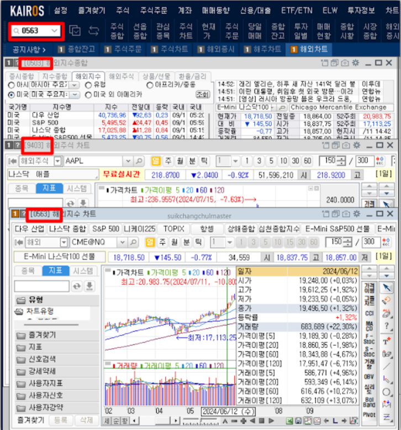
Task: Open the 투자정보 menu
Action: tap(361, 11)
